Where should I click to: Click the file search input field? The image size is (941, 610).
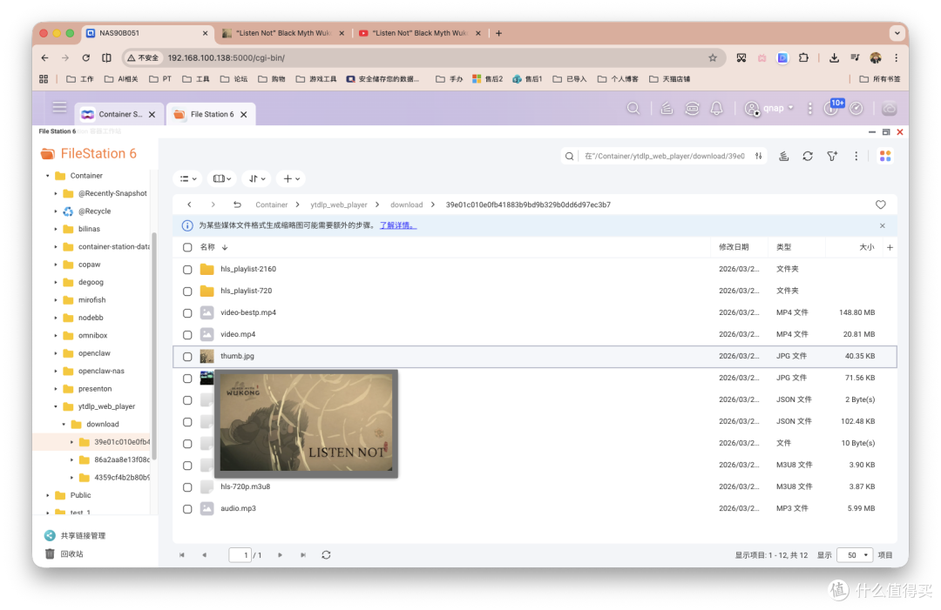coord(664,156)
